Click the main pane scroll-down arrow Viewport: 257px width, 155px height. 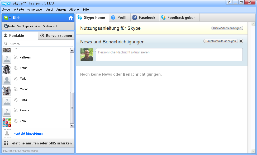point(253,151)
